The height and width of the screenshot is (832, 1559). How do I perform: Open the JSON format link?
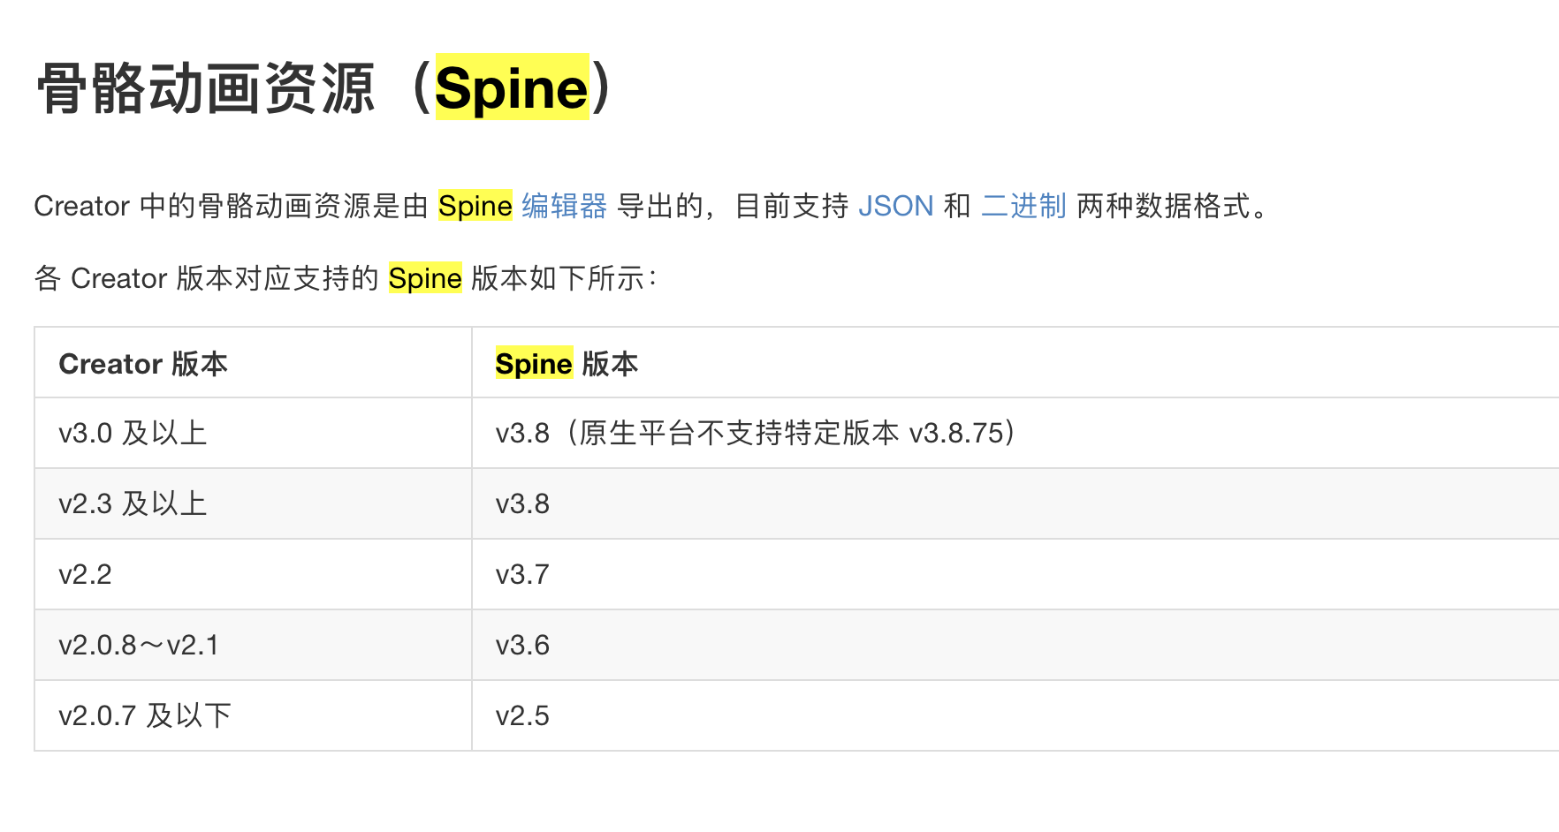(895, 206)
